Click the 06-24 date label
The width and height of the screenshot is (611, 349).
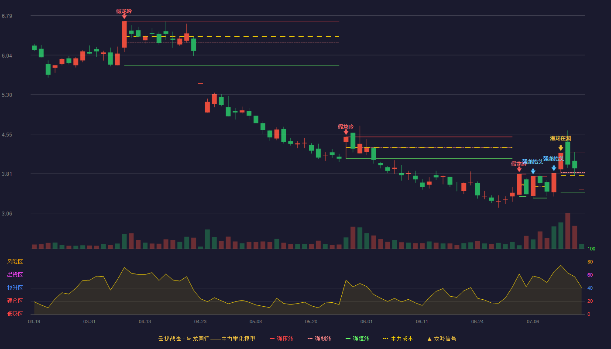477,322
